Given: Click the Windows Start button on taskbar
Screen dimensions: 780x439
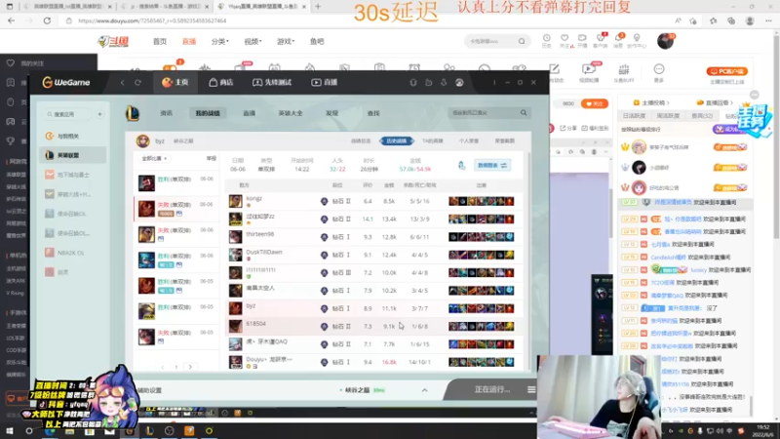Looking at the screenshot, I should tap(9, 430).
